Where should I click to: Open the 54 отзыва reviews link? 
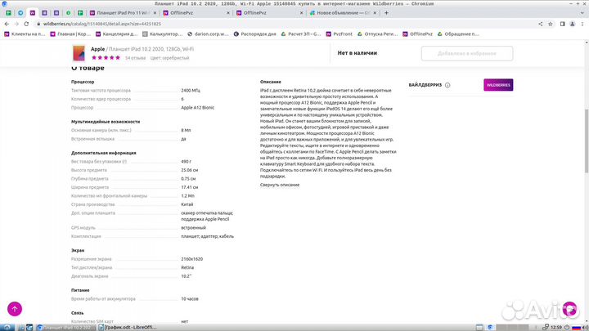pyautogui.click(x=135, y=58)
